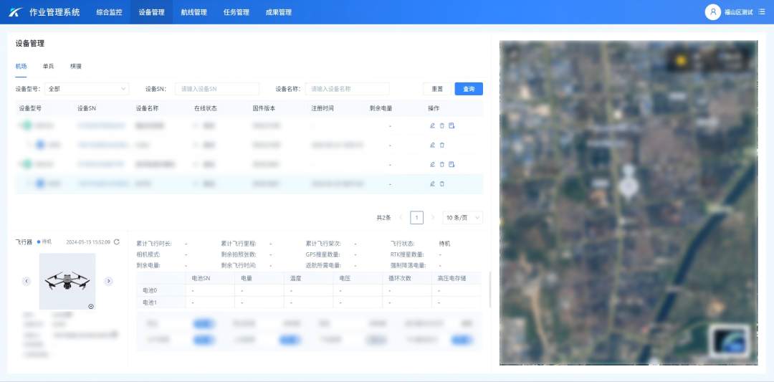Focus the 设备SN input field
The width and height of the screenshot is (774, 382).
[x=217, y=89]
